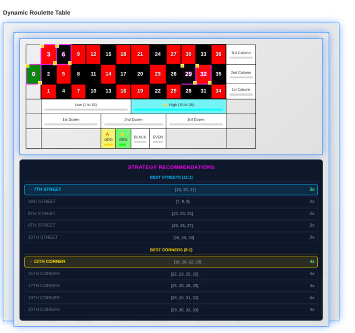The height and width of the screenshot is (333, 355).
Task: Choose the 20th Corner recommendation
Action: [171, 310]
